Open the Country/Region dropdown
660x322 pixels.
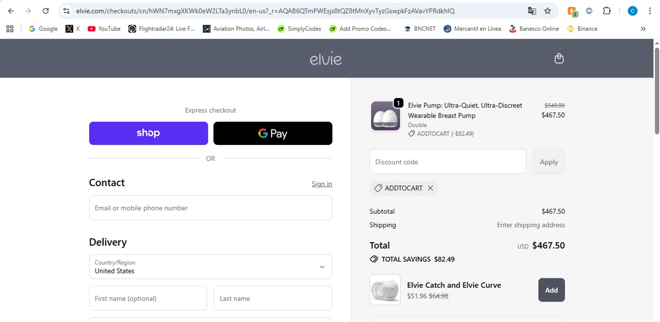[x=211, y=266]
